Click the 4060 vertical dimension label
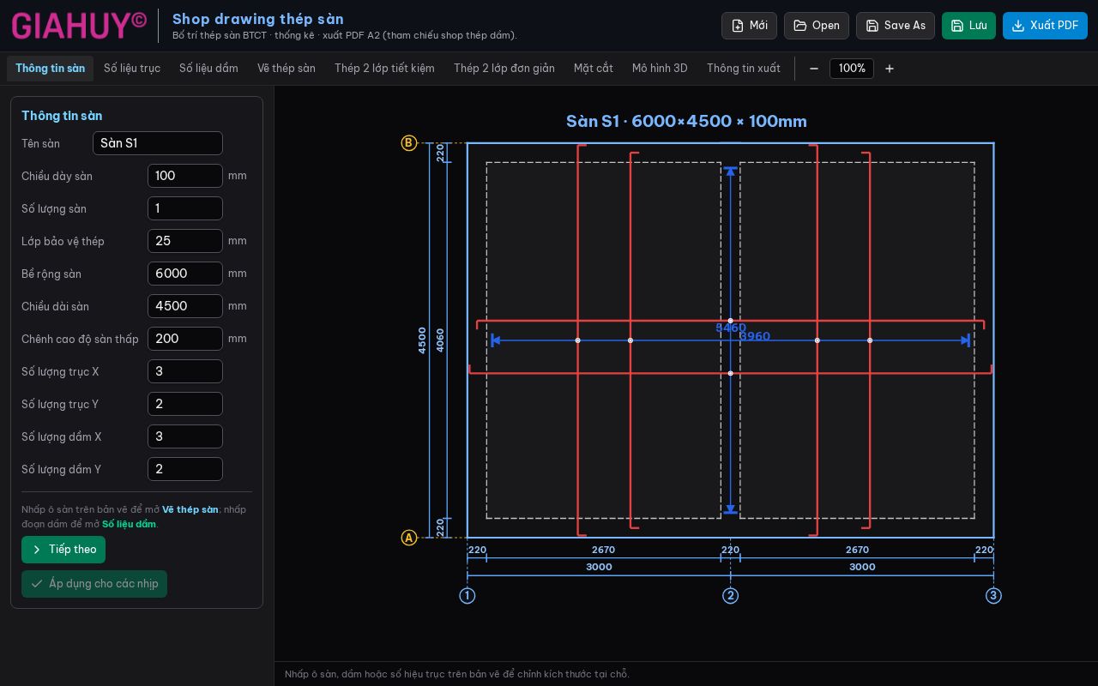Screen dimensions: 1098x686 coord(440,340)
